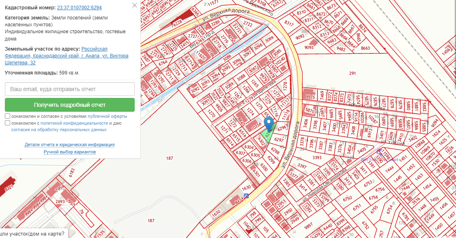Click the email input field
The width and height of the screenshot is (456, 238).
70,89
